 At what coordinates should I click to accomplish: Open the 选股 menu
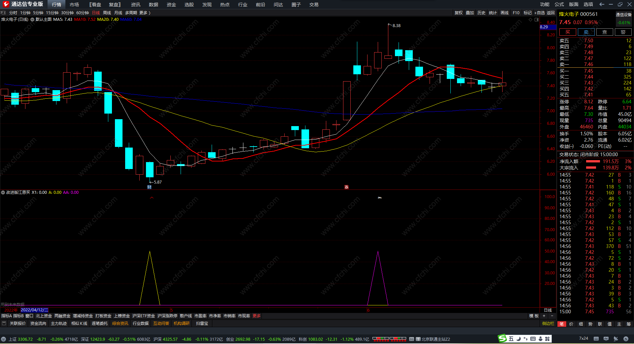189,5
